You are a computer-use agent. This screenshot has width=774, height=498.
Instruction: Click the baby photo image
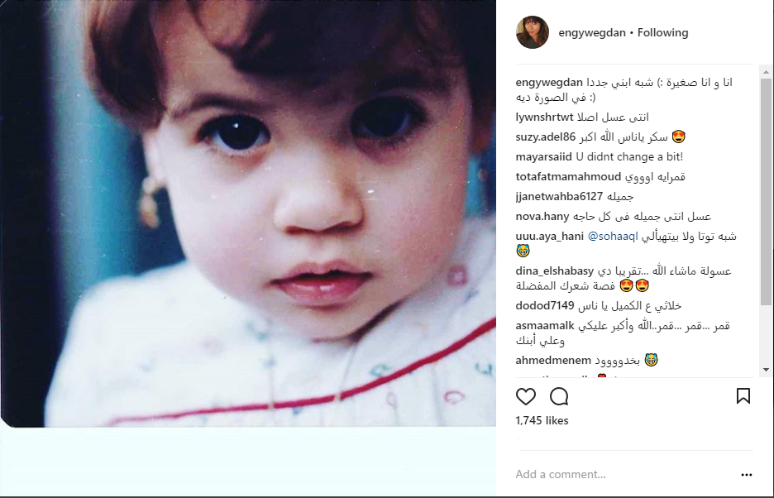(248, 213)
